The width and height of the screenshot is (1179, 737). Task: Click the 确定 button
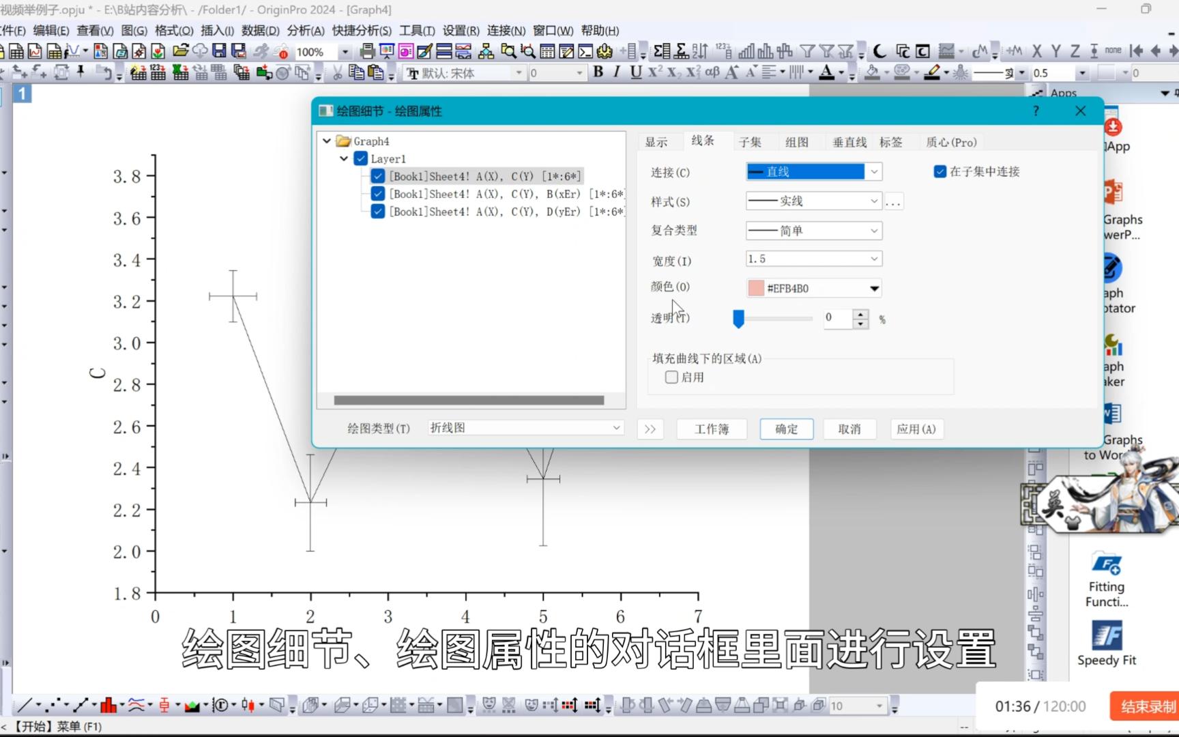pos(786,429)
